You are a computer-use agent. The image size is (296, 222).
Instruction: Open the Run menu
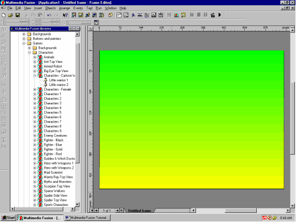point(98,8)
